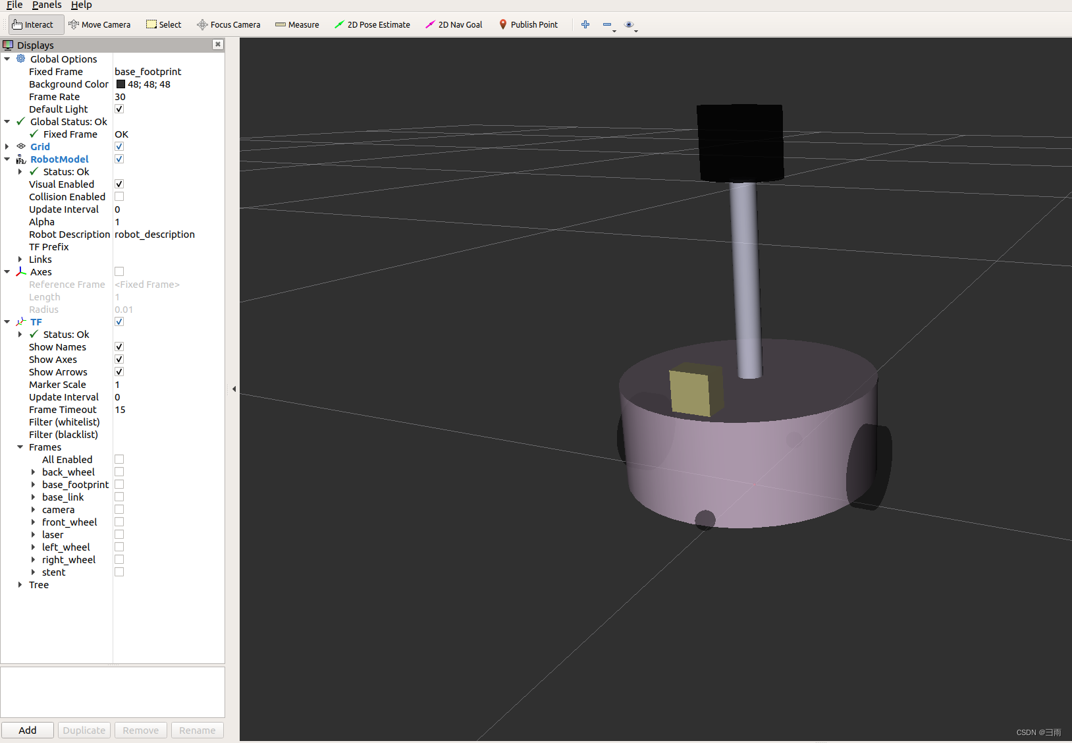Screen dimensions: 1072x743
Task: Toggle the Default Light checkbox
Action: click(x=119, y=109)
